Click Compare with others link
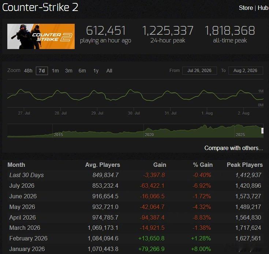Screen dimensions: 269x254 pyautogui.click(x=233, y=148)
